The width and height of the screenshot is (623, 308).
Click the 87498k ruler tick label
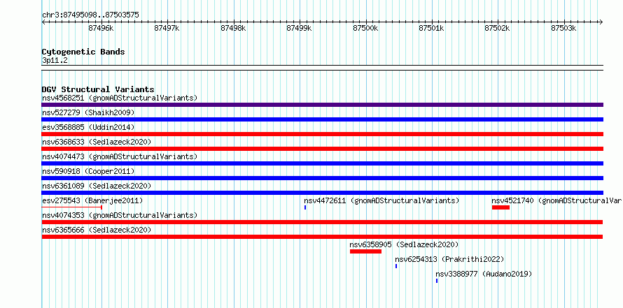click(233, 29)
